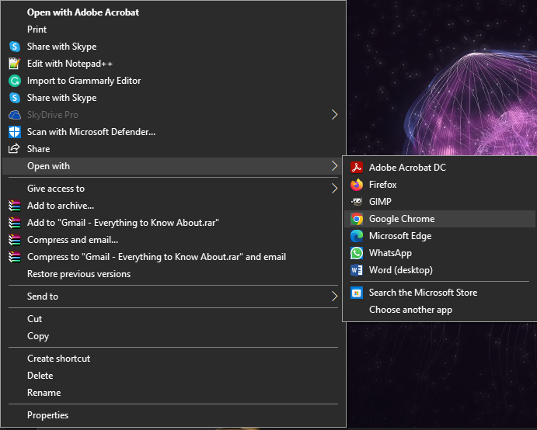Click the Skype icon below Grammarly

click(x=15, y=98)
